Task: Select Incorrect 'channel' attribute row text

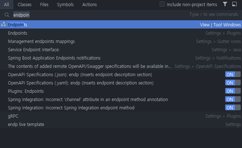Action: (88, 99)
